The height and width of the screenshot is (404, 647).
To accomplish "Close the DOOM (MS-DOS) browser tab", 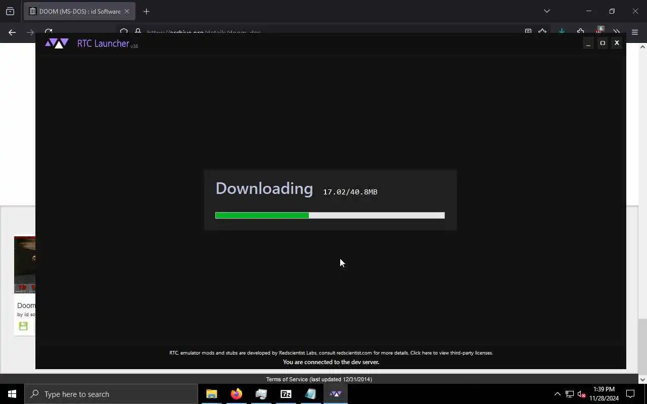I will pyautogui.click(x=127, y=11).
